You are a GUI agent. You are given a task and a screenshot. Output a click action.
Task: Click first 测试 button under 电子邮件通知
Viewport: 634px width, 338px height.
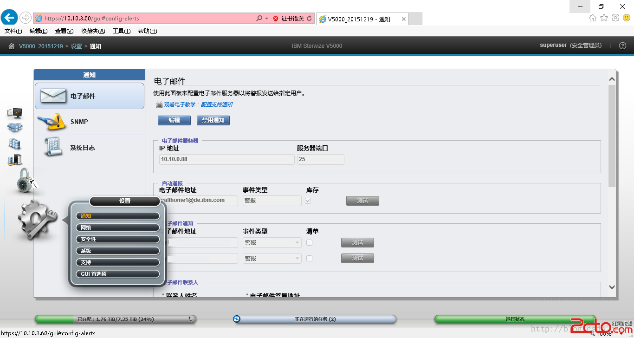[x=357, y=242]
